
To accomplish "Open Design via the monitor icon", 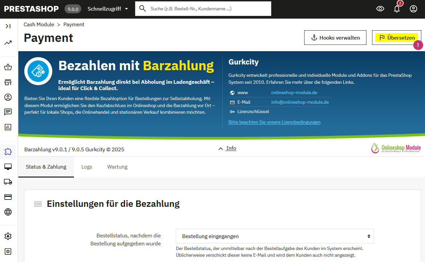I will (x=8, y=167).
